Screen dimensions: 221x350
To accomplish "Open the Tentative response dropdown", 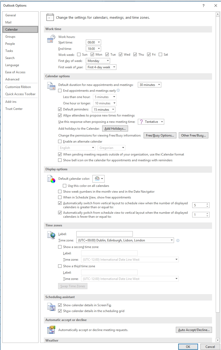I will 151,122.
